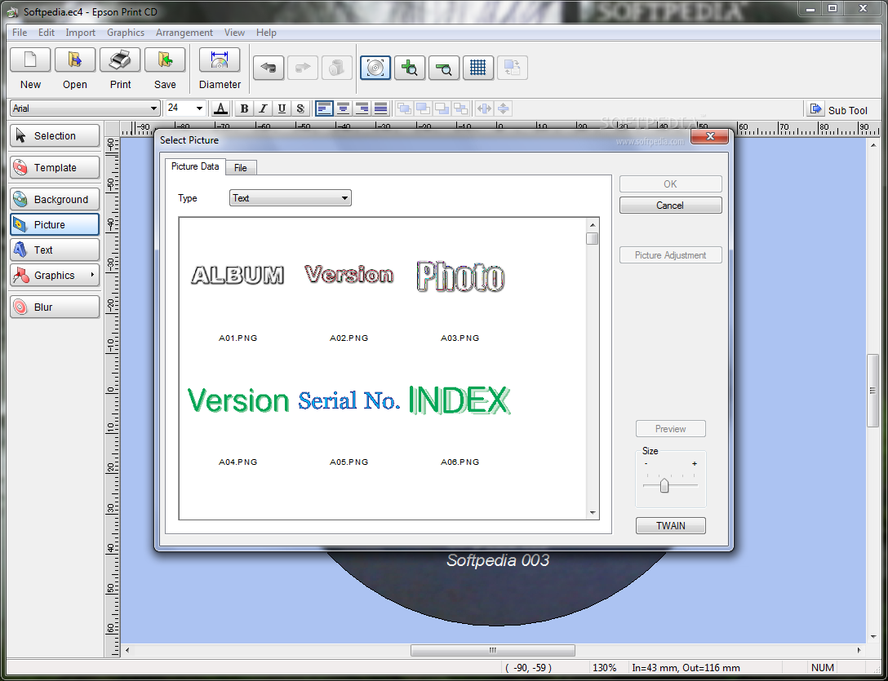This screenshot has width=888, height=681.
Task: Open the File menu
Action: pyautogui.click(x=20, y=33)
